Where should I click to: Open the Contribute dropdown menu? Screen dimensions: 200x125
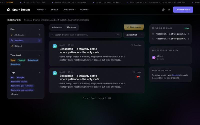pyautogui.click(x=69, y=9)
